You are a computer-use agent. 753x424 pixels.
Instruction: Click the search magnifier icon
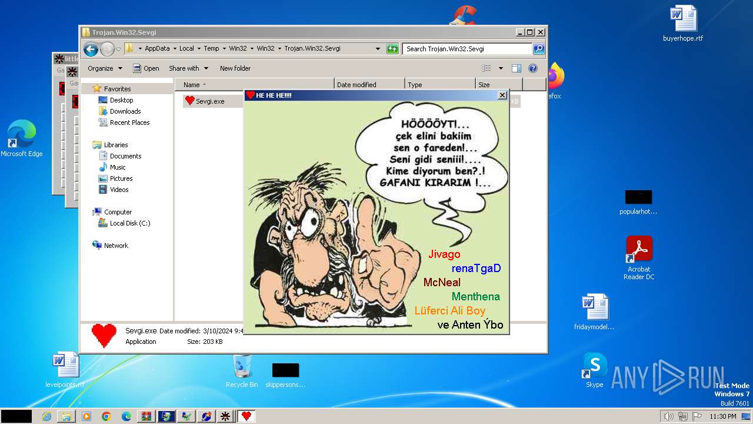click(x=538, y=49)
